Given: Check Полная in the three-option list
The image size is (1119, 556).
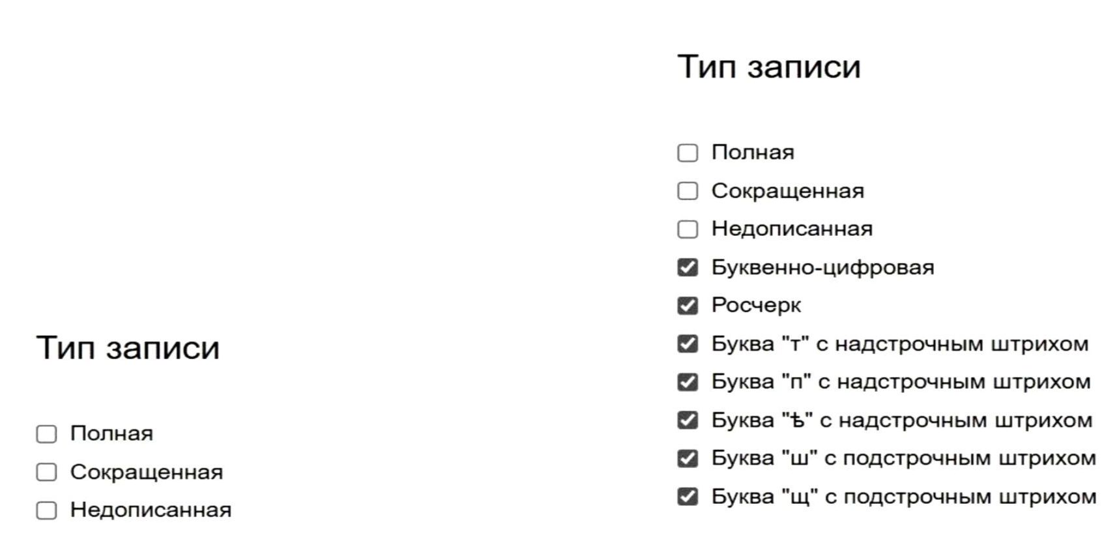Looking at the screenshot, I should 46,434.
